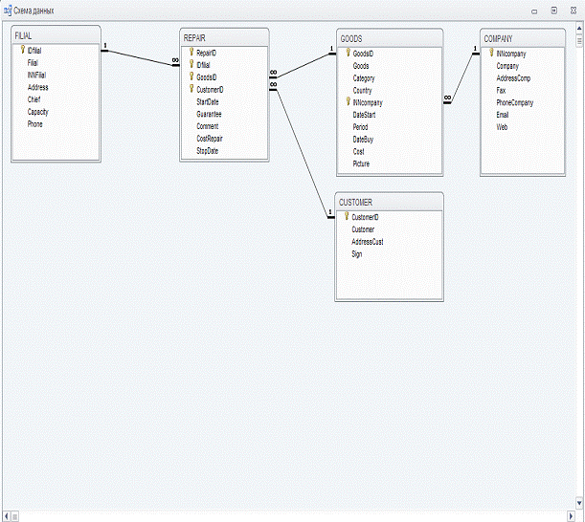585x522 pixels.
Task: Click the key icon beside CustomerID in REPAIR table
Action: (191, 89)
